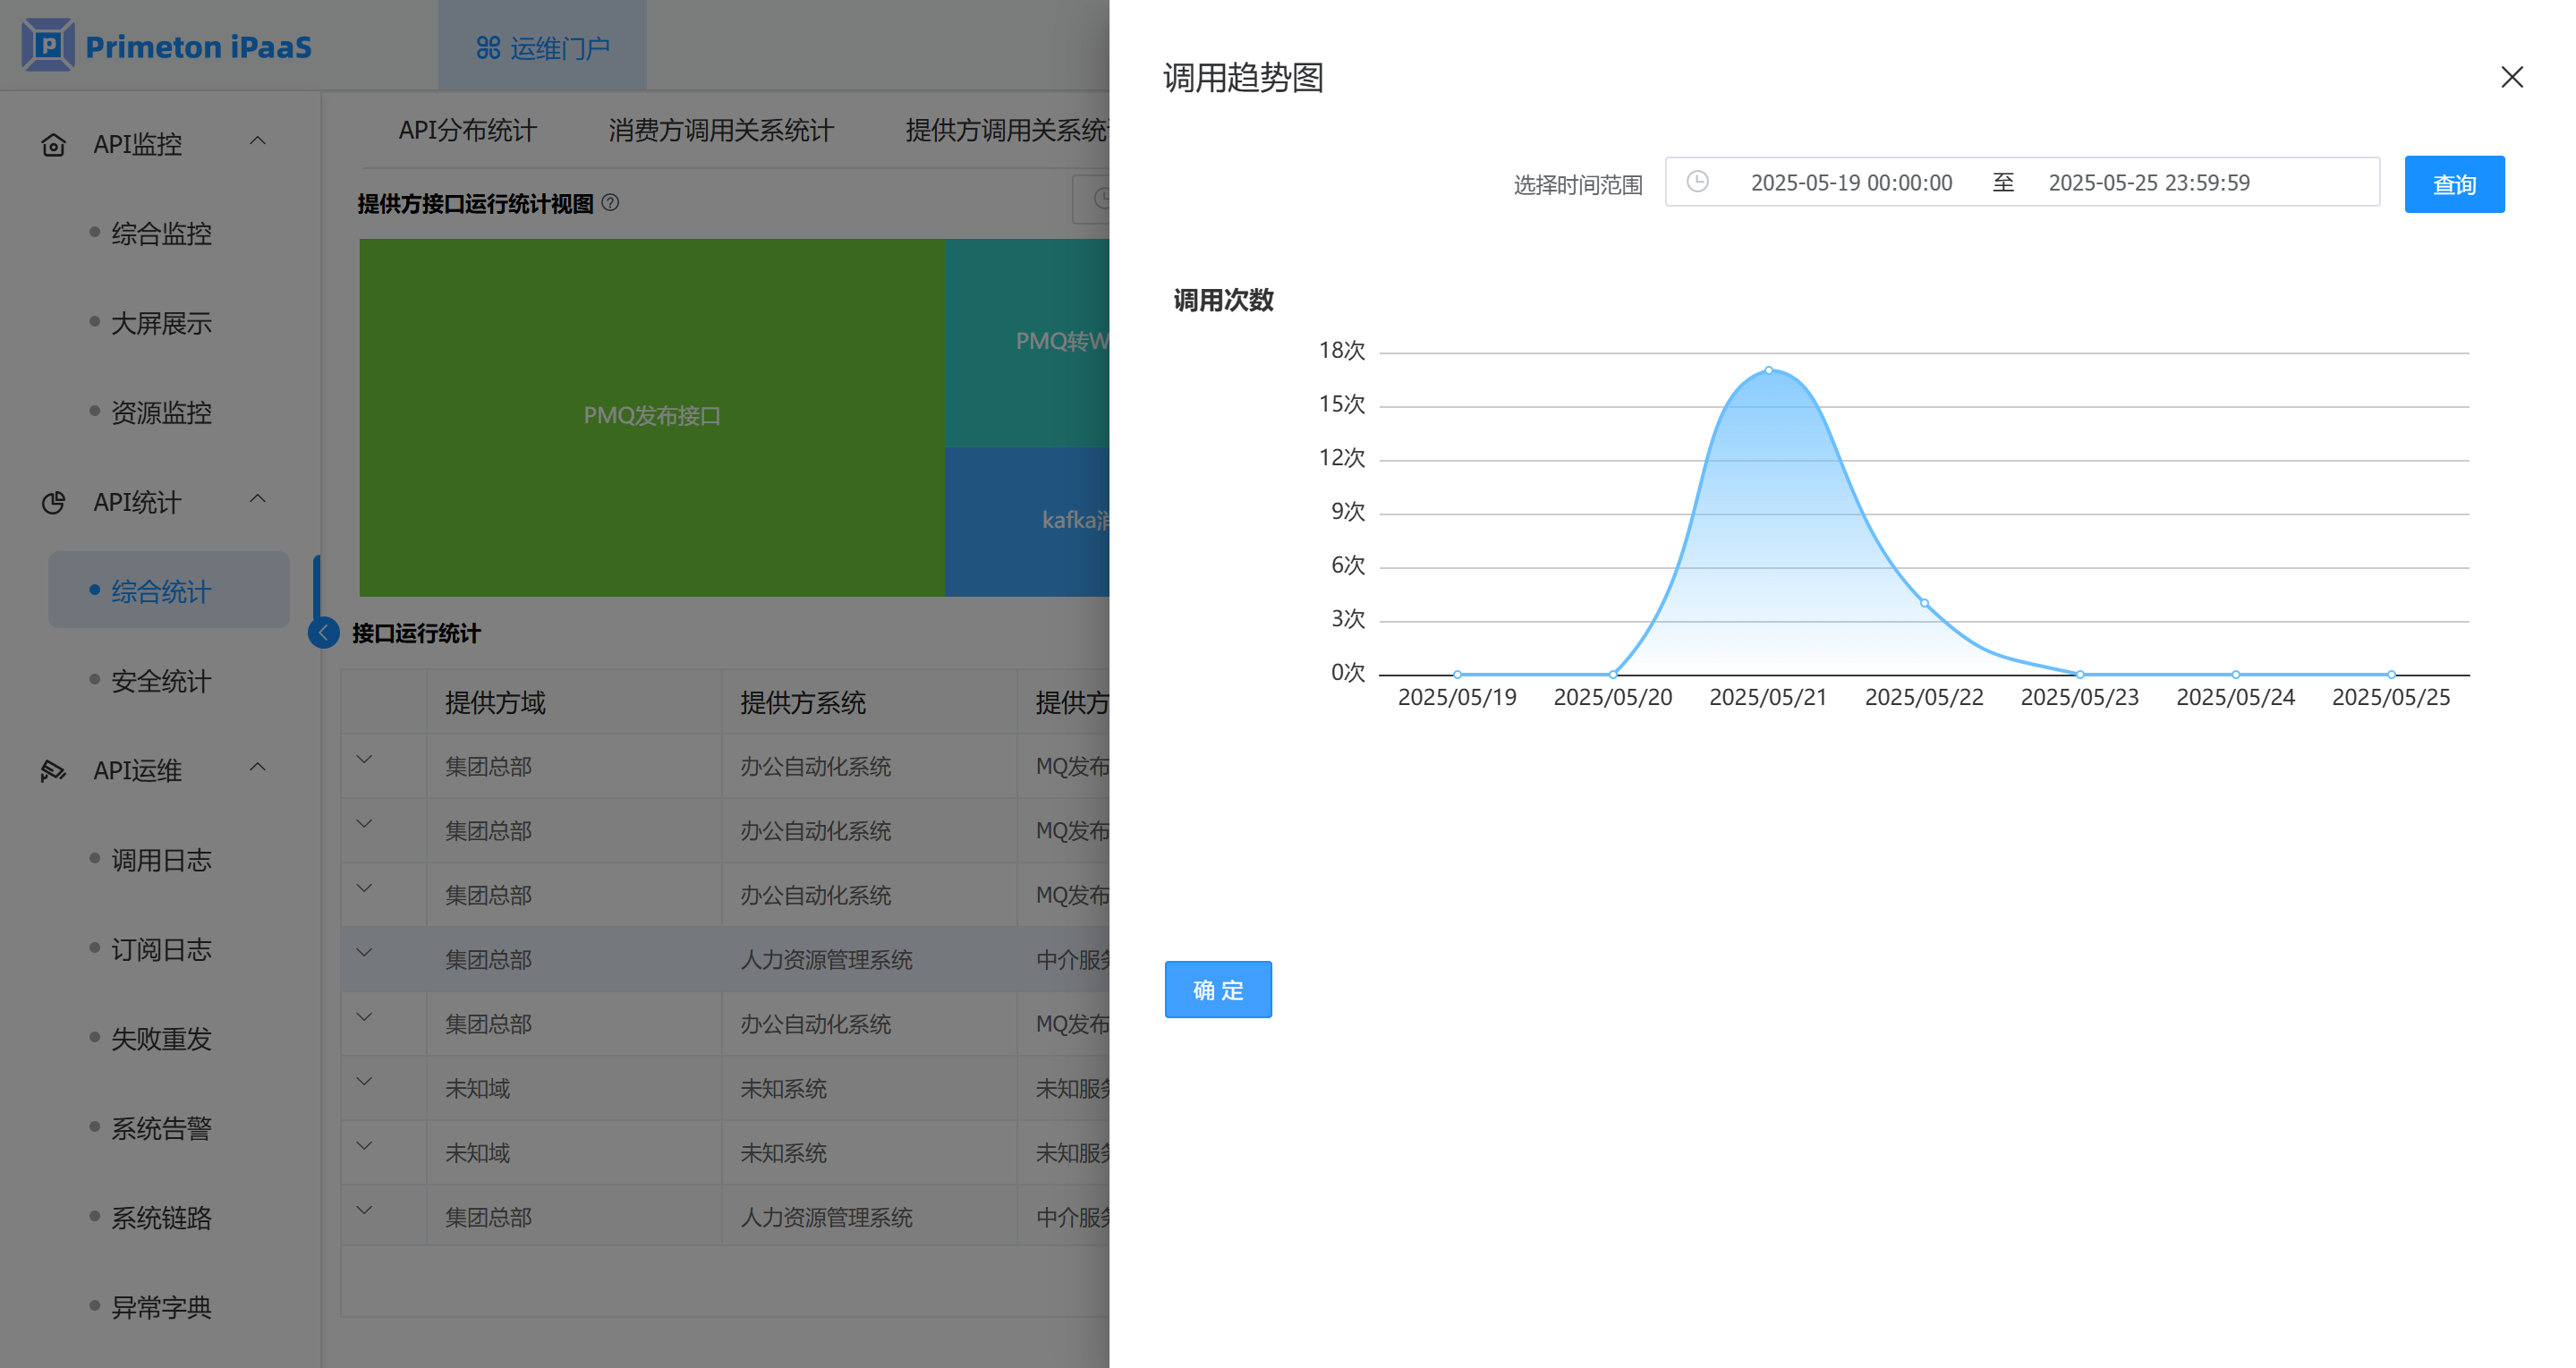Expand the highlighted 人力资源管理系统 row
This screenshot has width=2576, height=1368.
(x=364, y=953)
